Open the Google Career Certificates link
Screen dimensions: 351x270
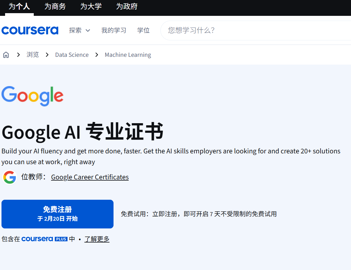tap(90, 177)
